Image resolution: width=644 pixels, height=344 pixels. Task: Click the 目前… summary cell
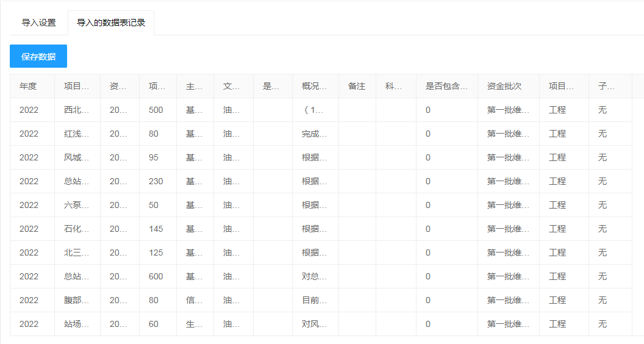tap(315, 301)
